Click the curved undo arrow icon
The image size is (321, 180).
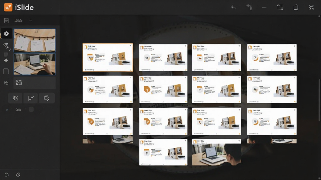pyautogui.click(x=249, y=7)
